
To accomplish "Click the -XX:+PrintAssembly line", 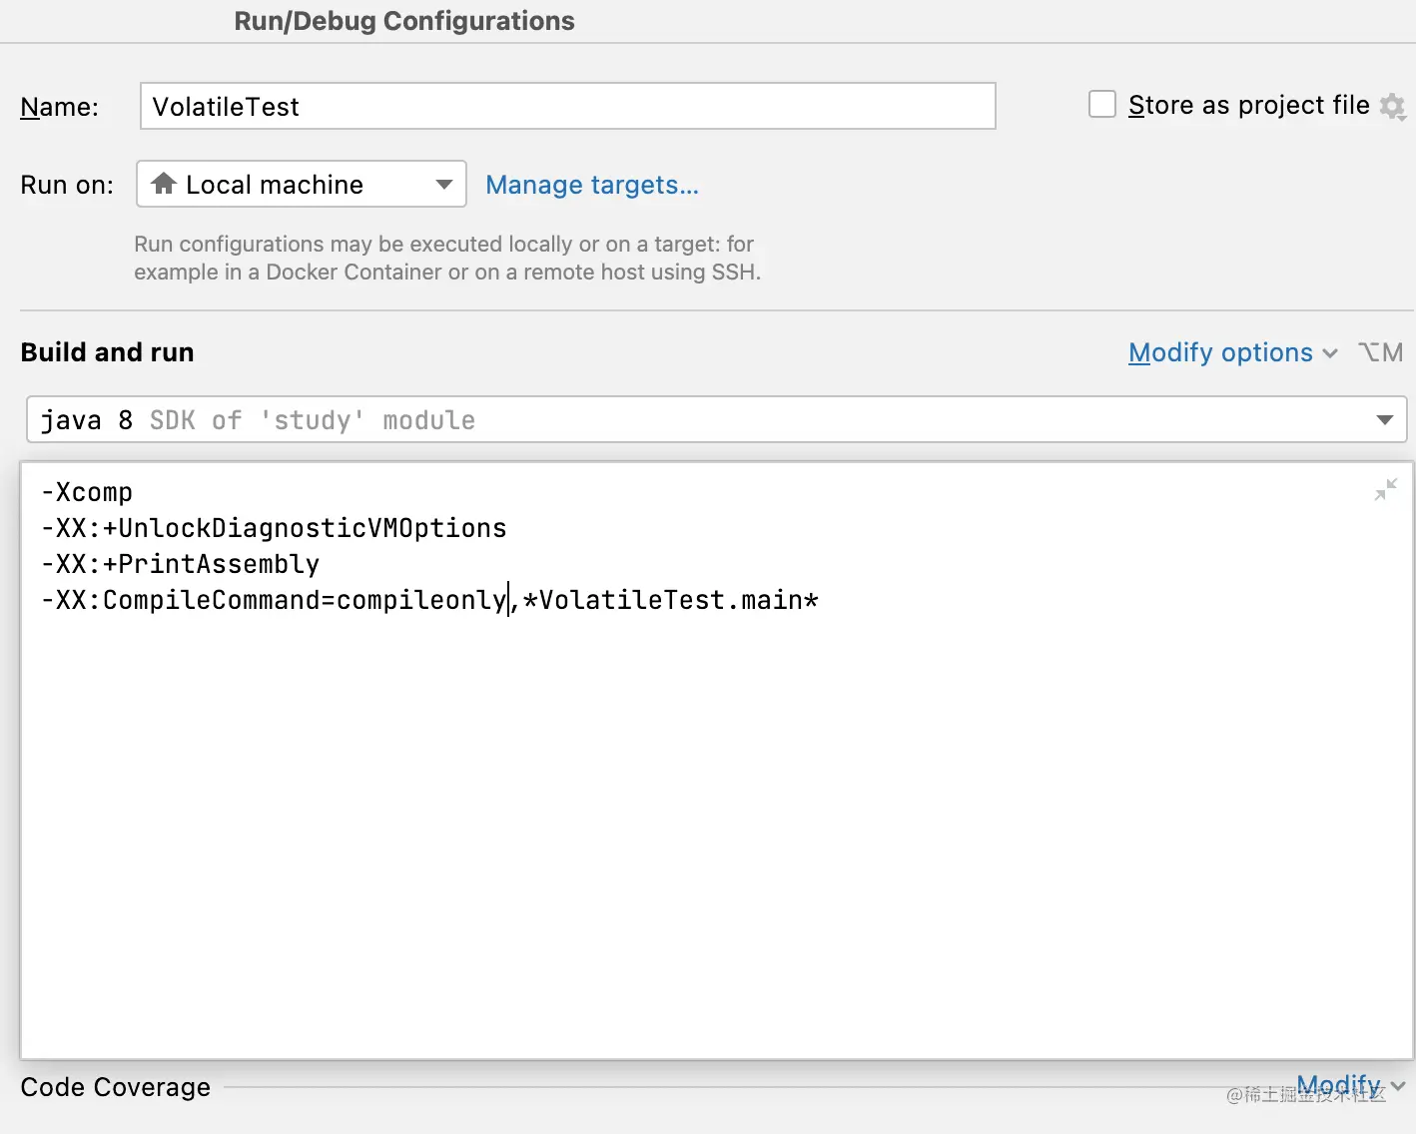I will click(180, 564).
